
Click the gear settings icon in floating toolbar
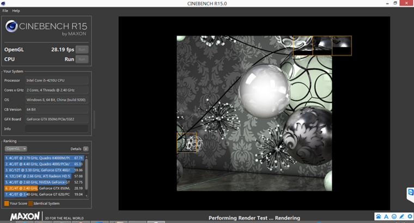[410, 216]
